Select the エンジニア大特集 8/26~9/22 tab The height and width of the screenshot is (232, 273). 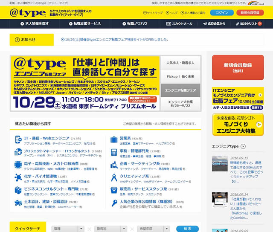tap(180, 104)
